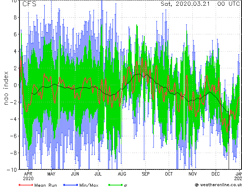Click the 'Min/Max' legend text
The image size is (242, 187).
point(89,185)
